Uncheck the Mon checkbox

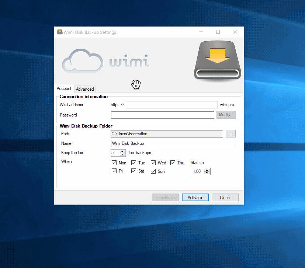pyautogui.click(x=114, y=163)
